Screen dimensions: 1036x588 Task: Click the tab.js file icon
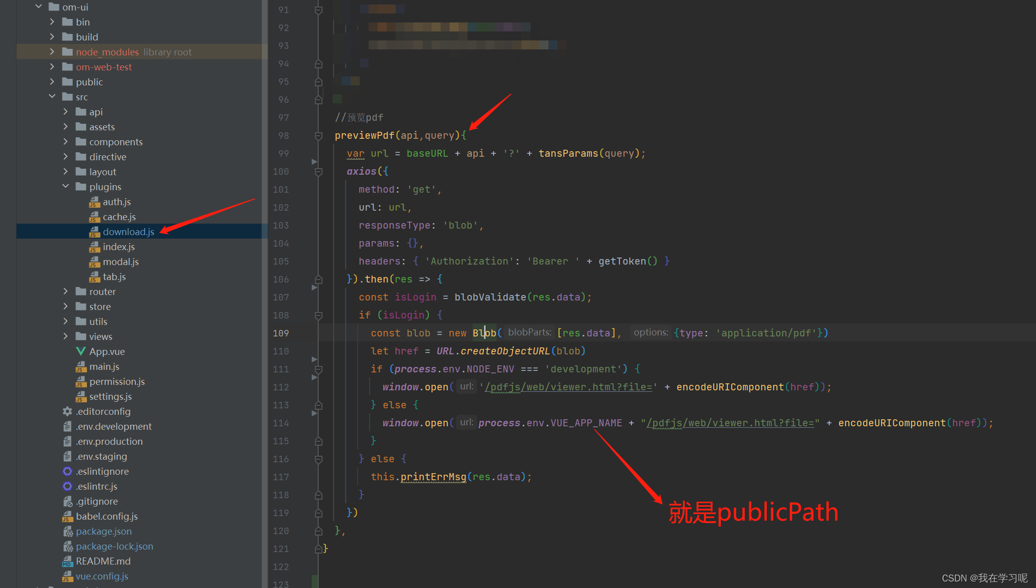coord(94,277)
